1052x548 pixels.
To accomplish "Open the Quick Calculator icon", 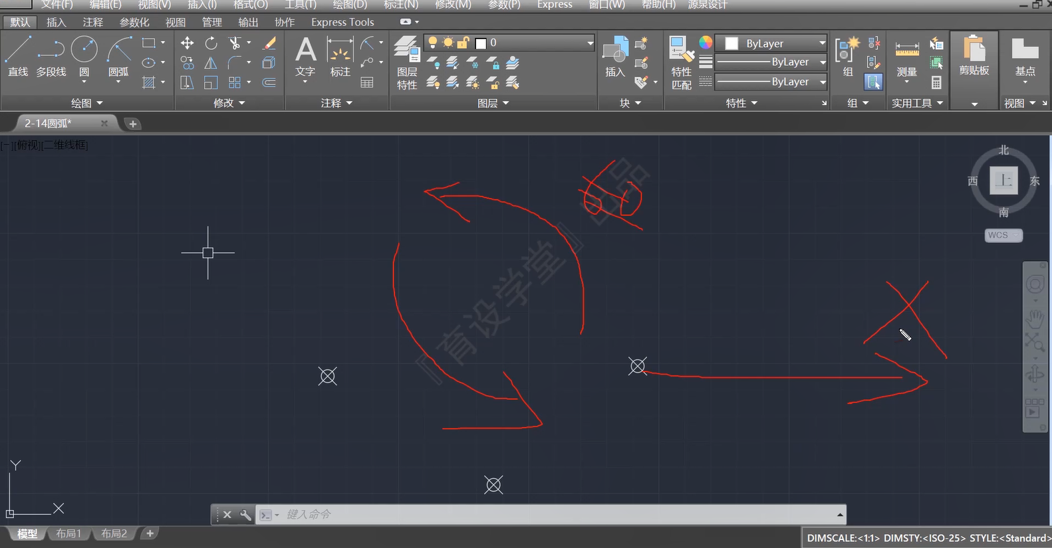I will 936,82.
